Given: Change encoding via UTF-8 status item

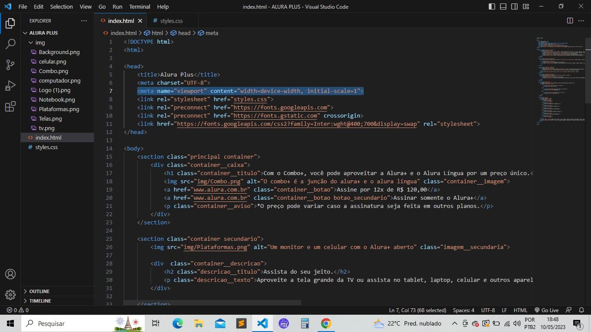Looking at the screenshot, I should click(488, 310).
